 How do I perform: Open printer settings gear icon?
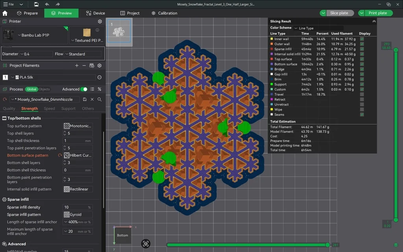100,21
